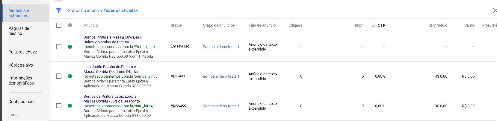Click green status dot of Bomba de Pintura Latex ad
Image resolution: width=497 pixels, height=121 pixels.
tap(70, 105)
